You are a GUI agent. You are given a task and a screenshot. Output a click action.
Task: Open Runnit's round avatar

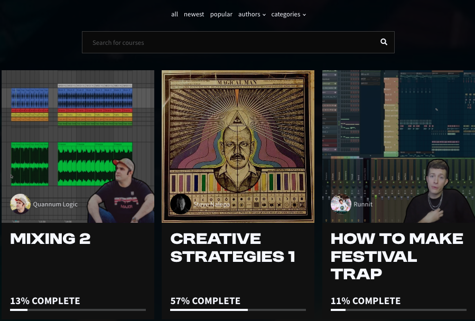click(341, 204)
